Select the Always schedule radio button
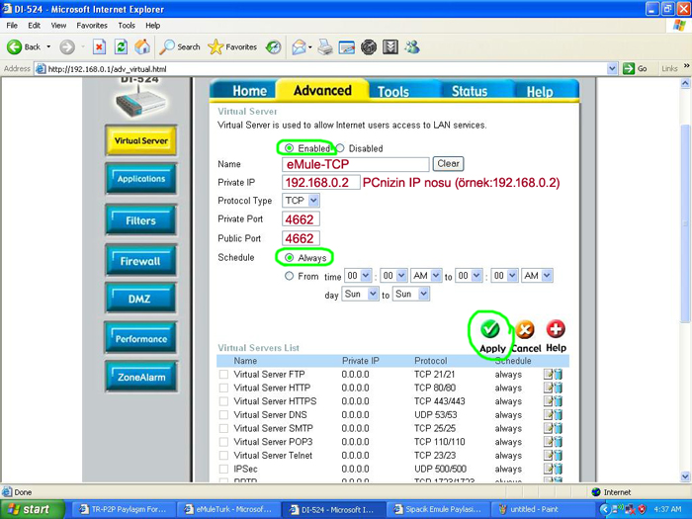 289,258
